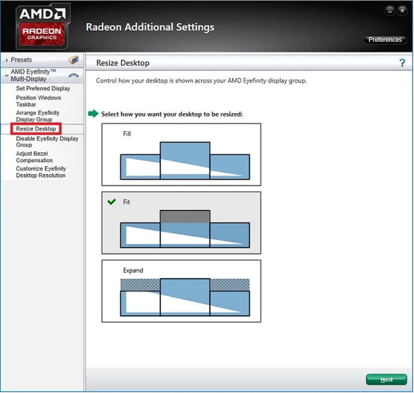Open Disable Eyefinity Display Group

[47, 141]
